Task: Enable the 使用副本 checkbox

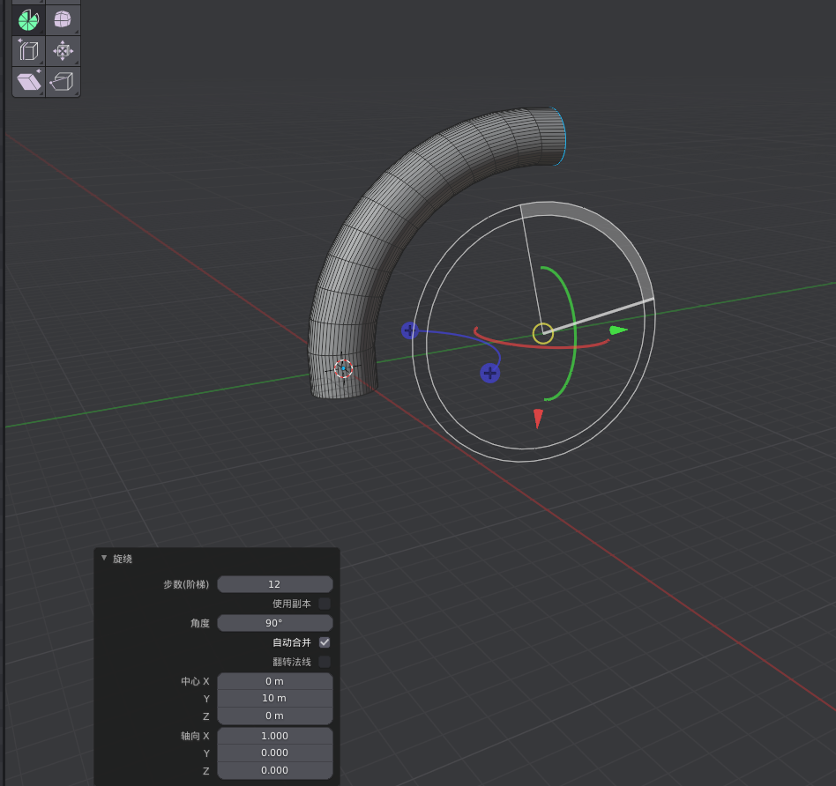Action: (x=325, y=604)
